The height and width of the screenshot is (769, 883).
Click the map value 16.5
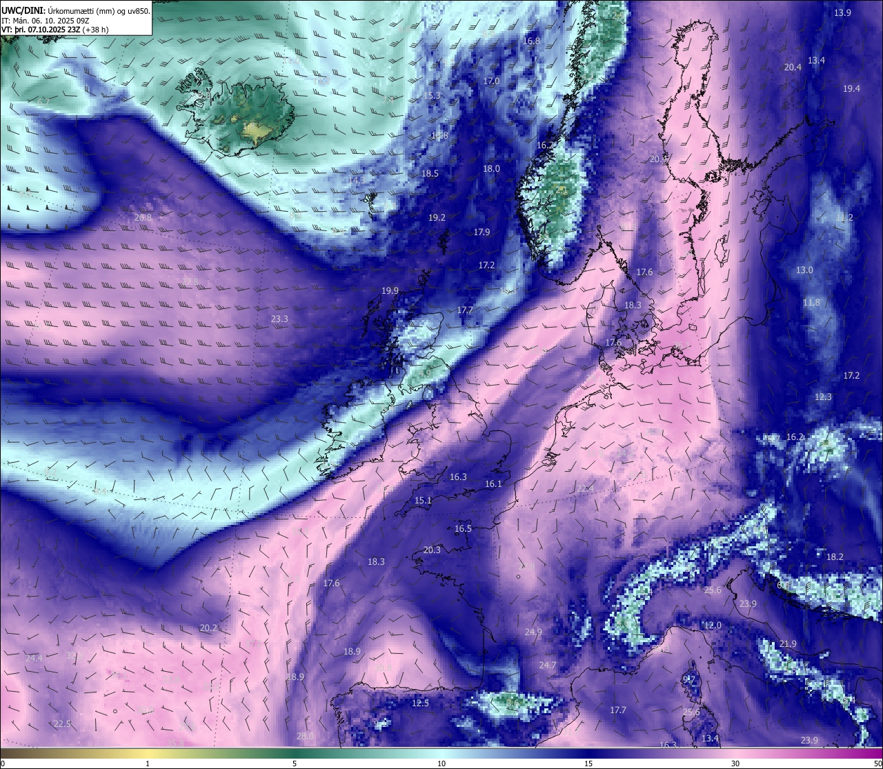coord(463,529)
